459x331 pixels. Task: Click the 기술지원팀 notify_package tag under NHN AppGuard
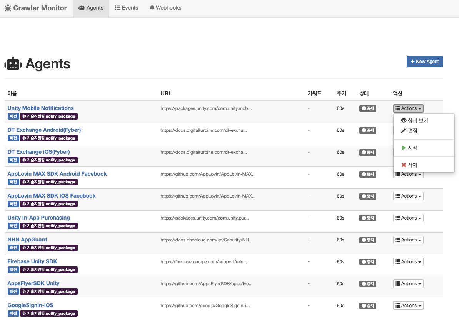tap(49, 248)
